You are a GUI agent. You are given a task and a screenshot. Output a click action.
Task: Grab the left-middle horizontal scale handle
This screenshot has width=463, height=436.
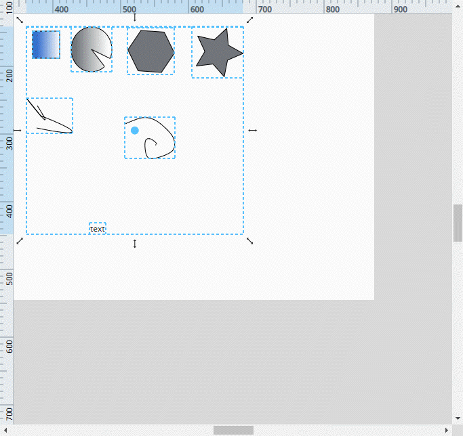coord(18,131)
